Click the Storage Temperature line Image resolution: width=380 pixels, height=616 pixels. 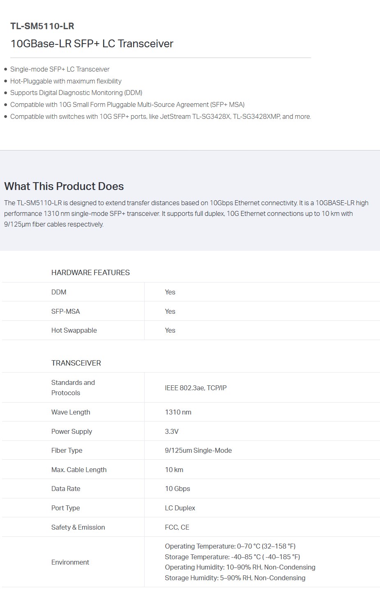pos(233,557)
